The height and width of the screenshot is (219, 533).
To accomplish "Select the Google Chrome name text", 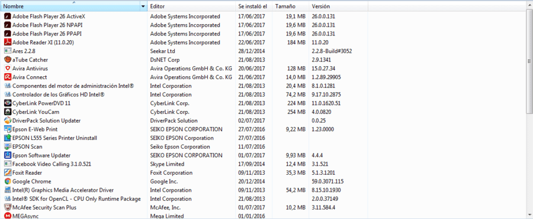I will click(x=31, y=181).
